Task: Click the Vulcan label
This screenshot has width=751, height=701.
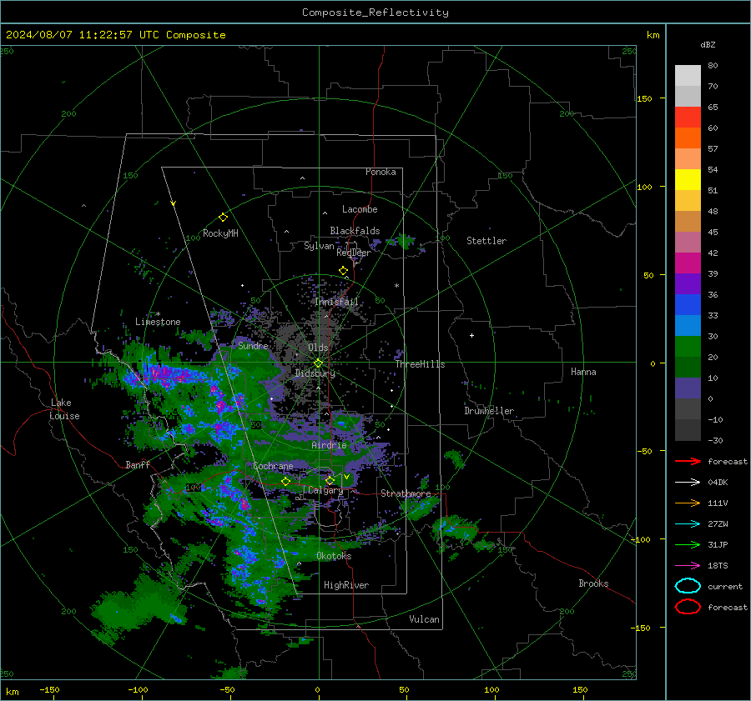Action: pos(424,619)
